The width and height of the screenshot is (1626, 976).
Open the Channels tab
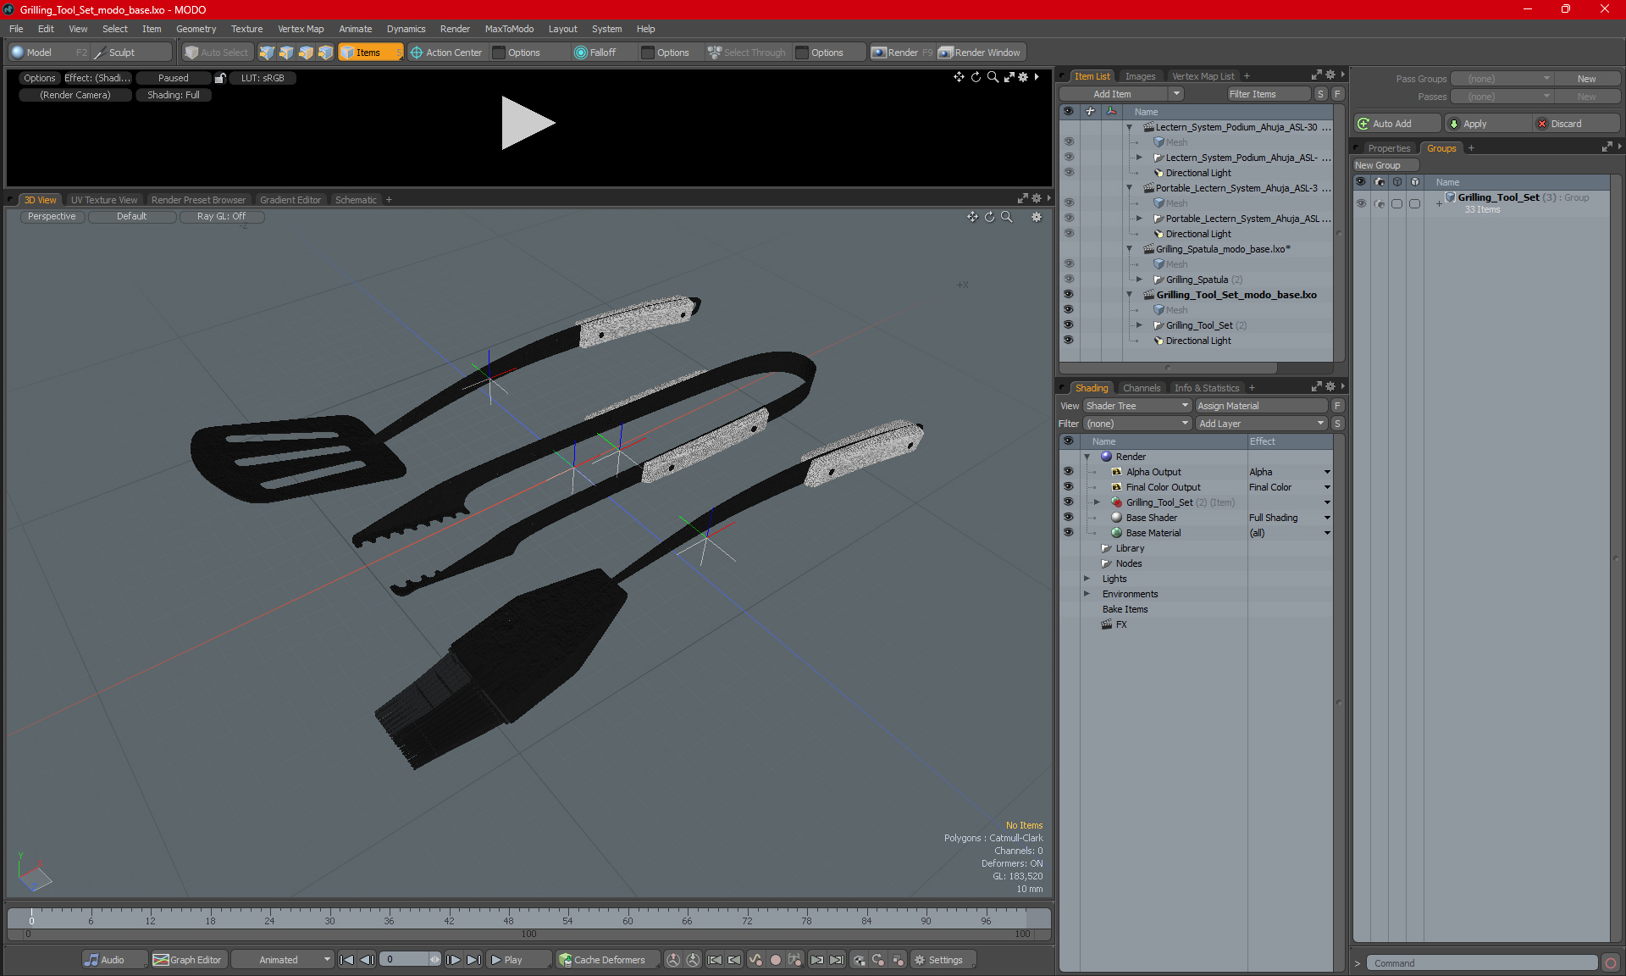[x=1142, y=388]
